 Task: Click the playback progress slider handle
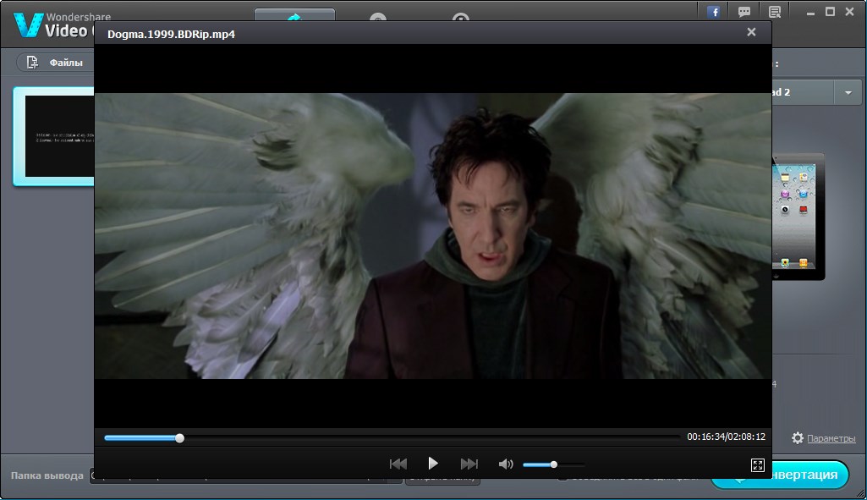point(179,438)
